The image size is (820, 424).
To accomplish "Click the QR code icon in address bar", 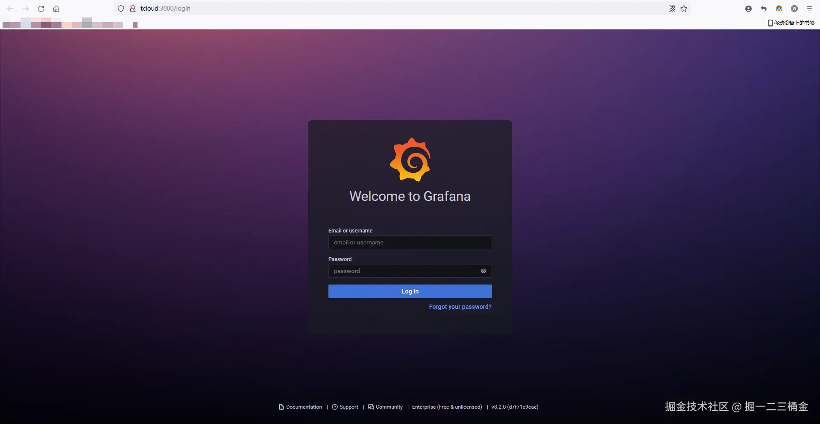I will pos(672,9).
